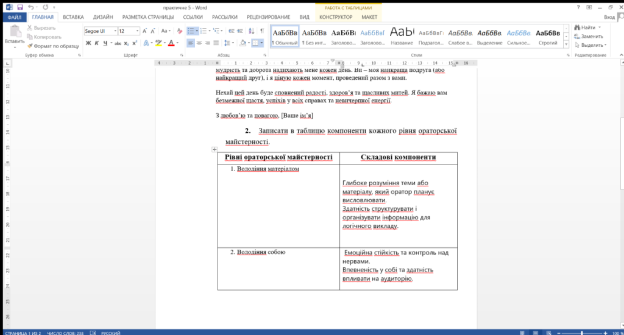Apply shading paint bucket icon

click(243, 43)
